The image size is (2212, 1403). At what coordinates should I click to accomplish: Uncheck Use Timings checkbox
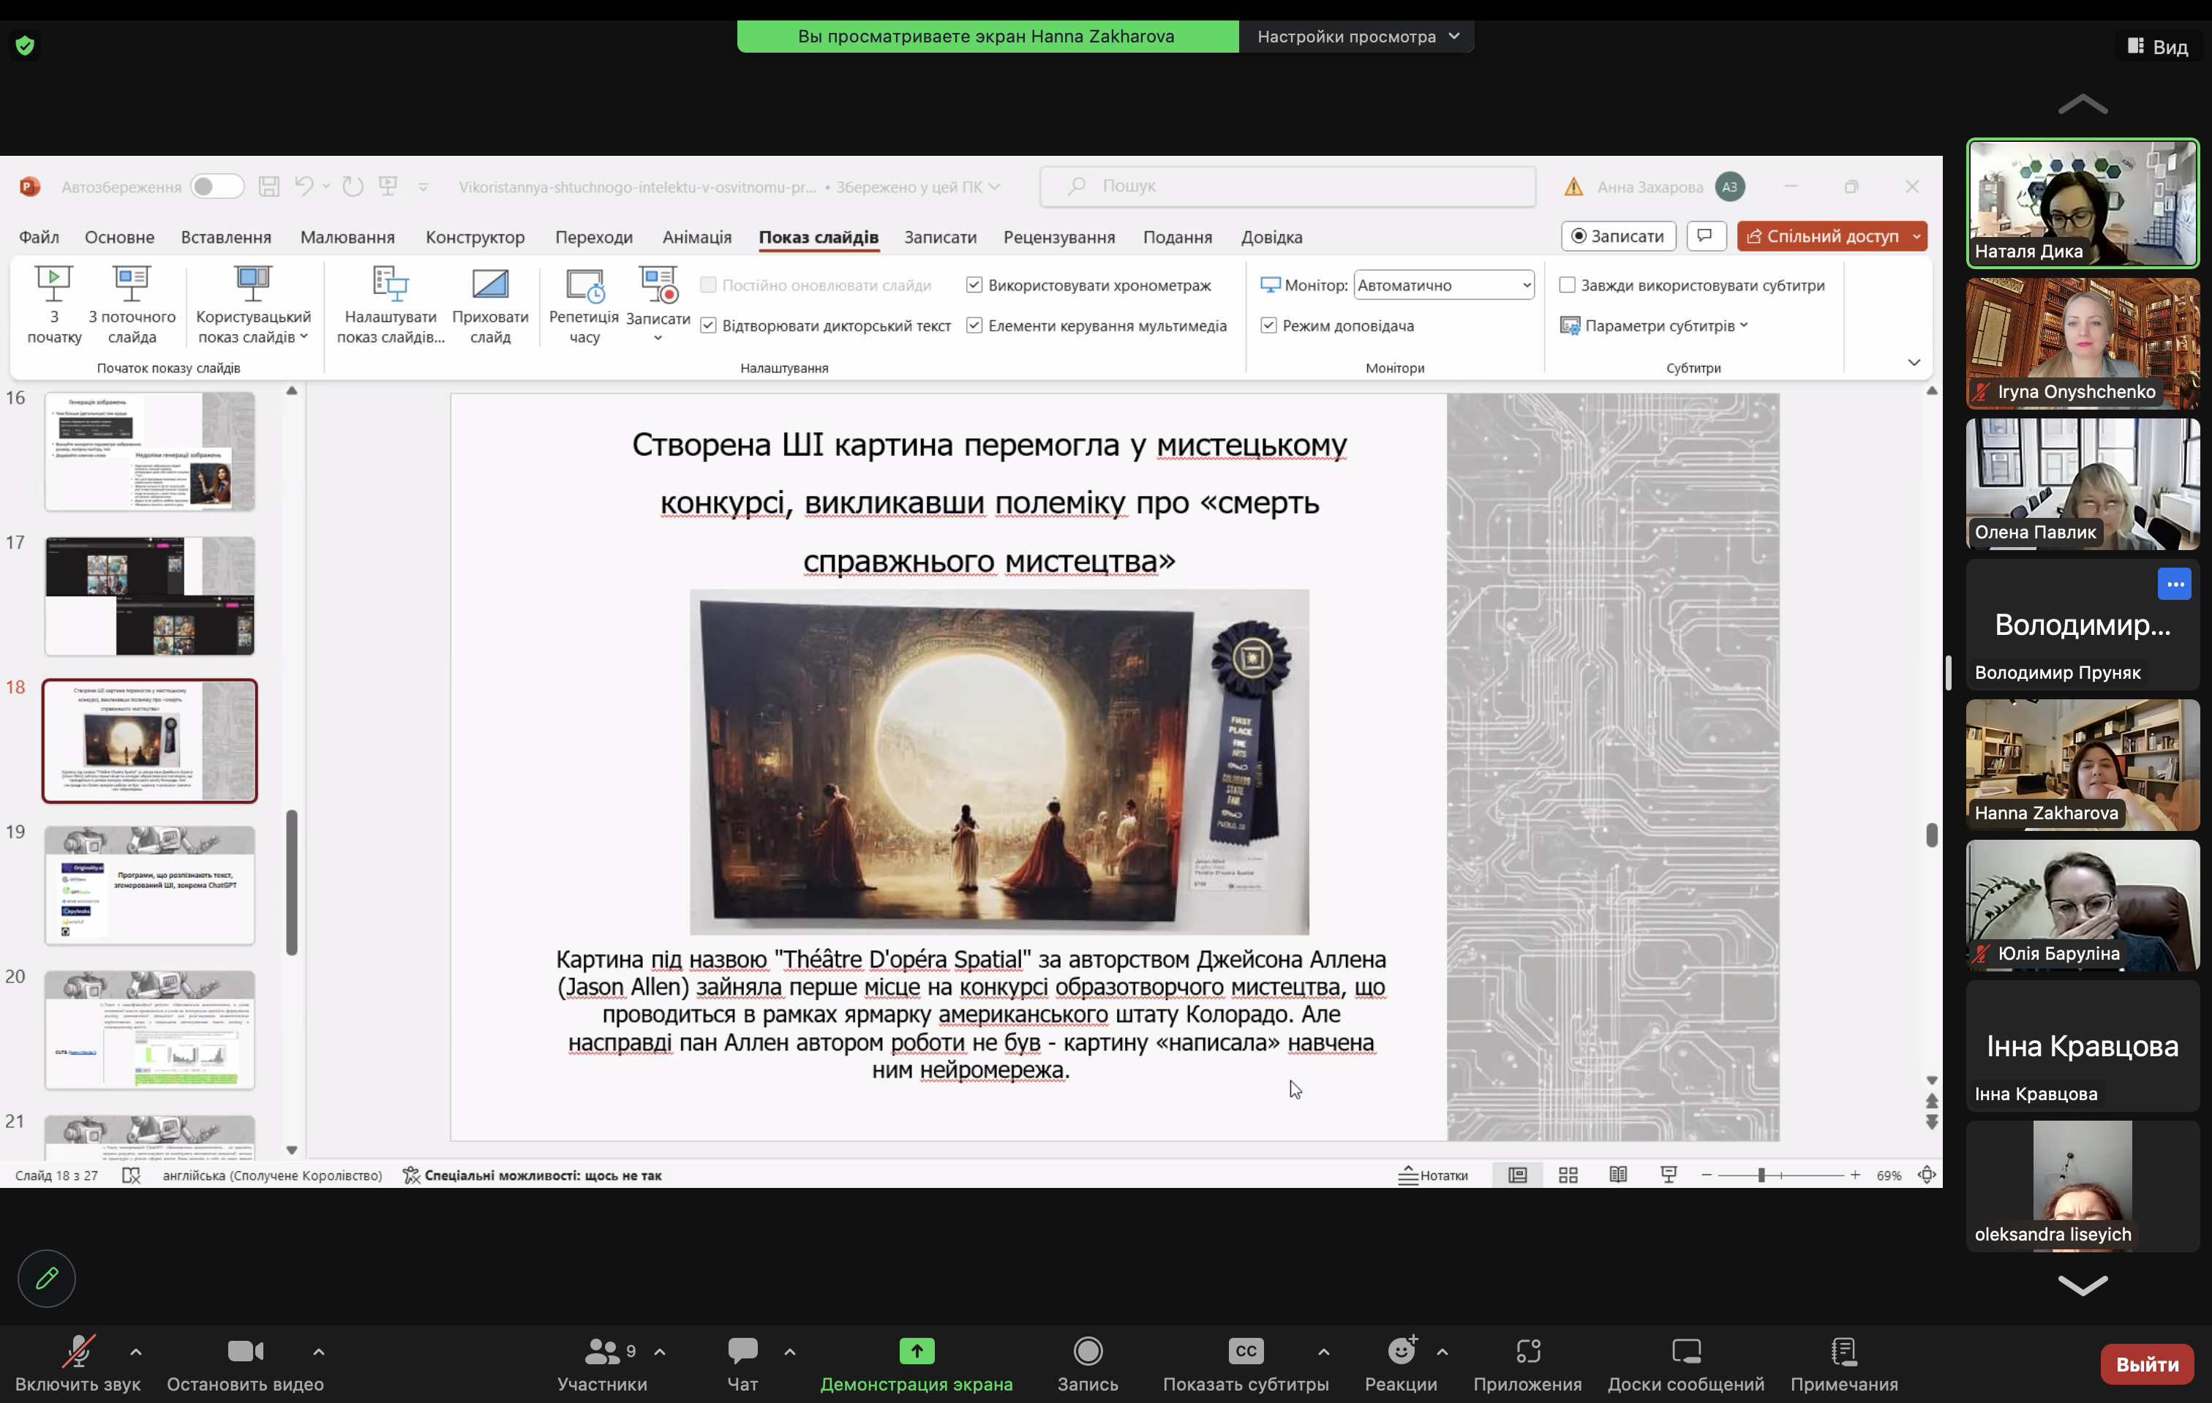[974, 285]
